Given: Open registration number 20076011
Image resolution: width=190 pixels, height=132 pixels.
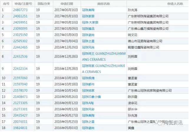Looking at the screenshot, I should pyautogui.click(x=20, y=122).
